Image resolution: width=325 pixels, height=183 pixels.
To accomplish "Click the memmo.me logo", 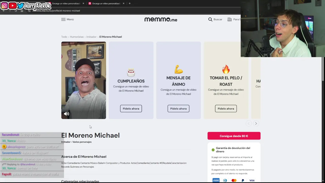I will pos(161,19).
